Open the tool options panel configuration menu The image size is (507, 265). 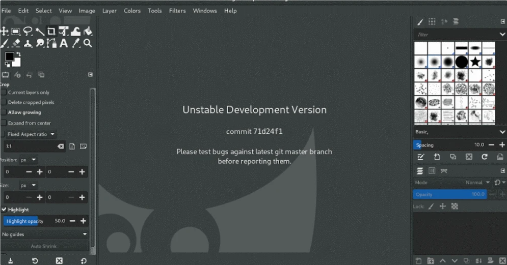point(90,75)
